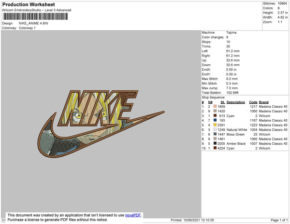This screenshot has width=290, height=224.
Task: Select the Height value 2.57 in
Action: point(282,13)
